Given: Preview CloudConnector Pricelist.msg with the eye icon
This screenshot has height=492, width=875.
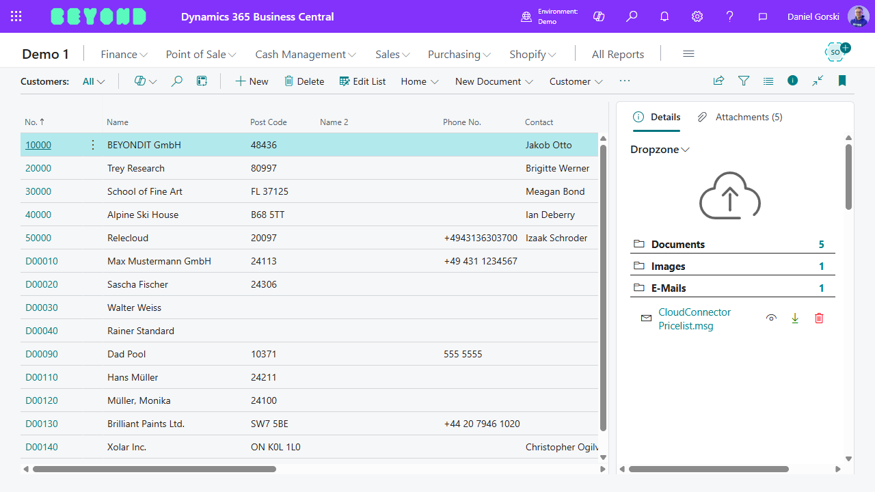Looking at the screenshot, I should (771, 318).
